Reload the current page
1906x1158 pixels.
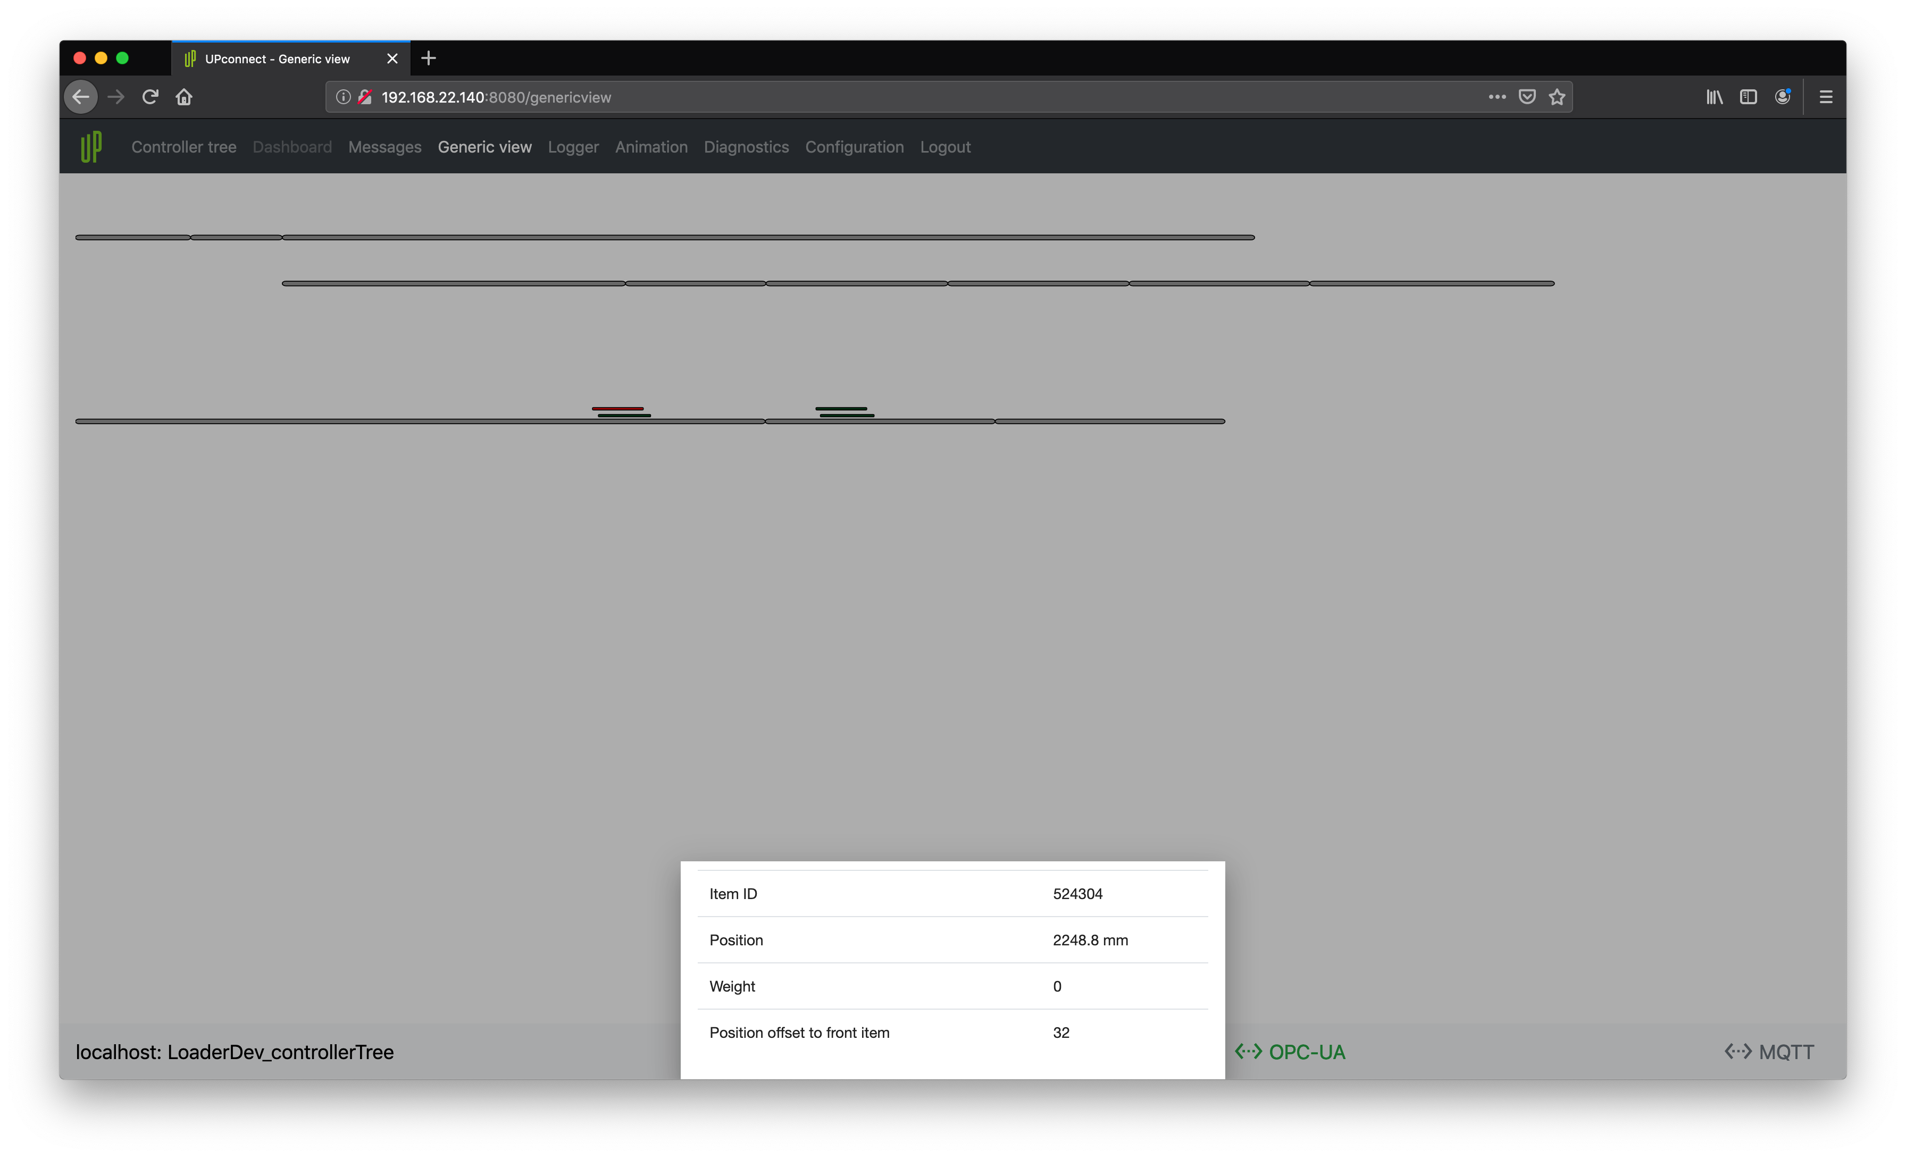[150, 97]
